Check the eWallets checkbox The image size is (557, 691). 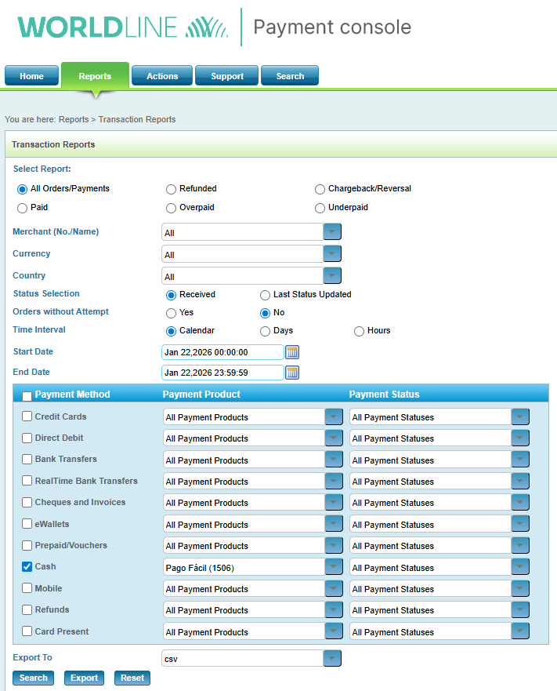[27, 523]
